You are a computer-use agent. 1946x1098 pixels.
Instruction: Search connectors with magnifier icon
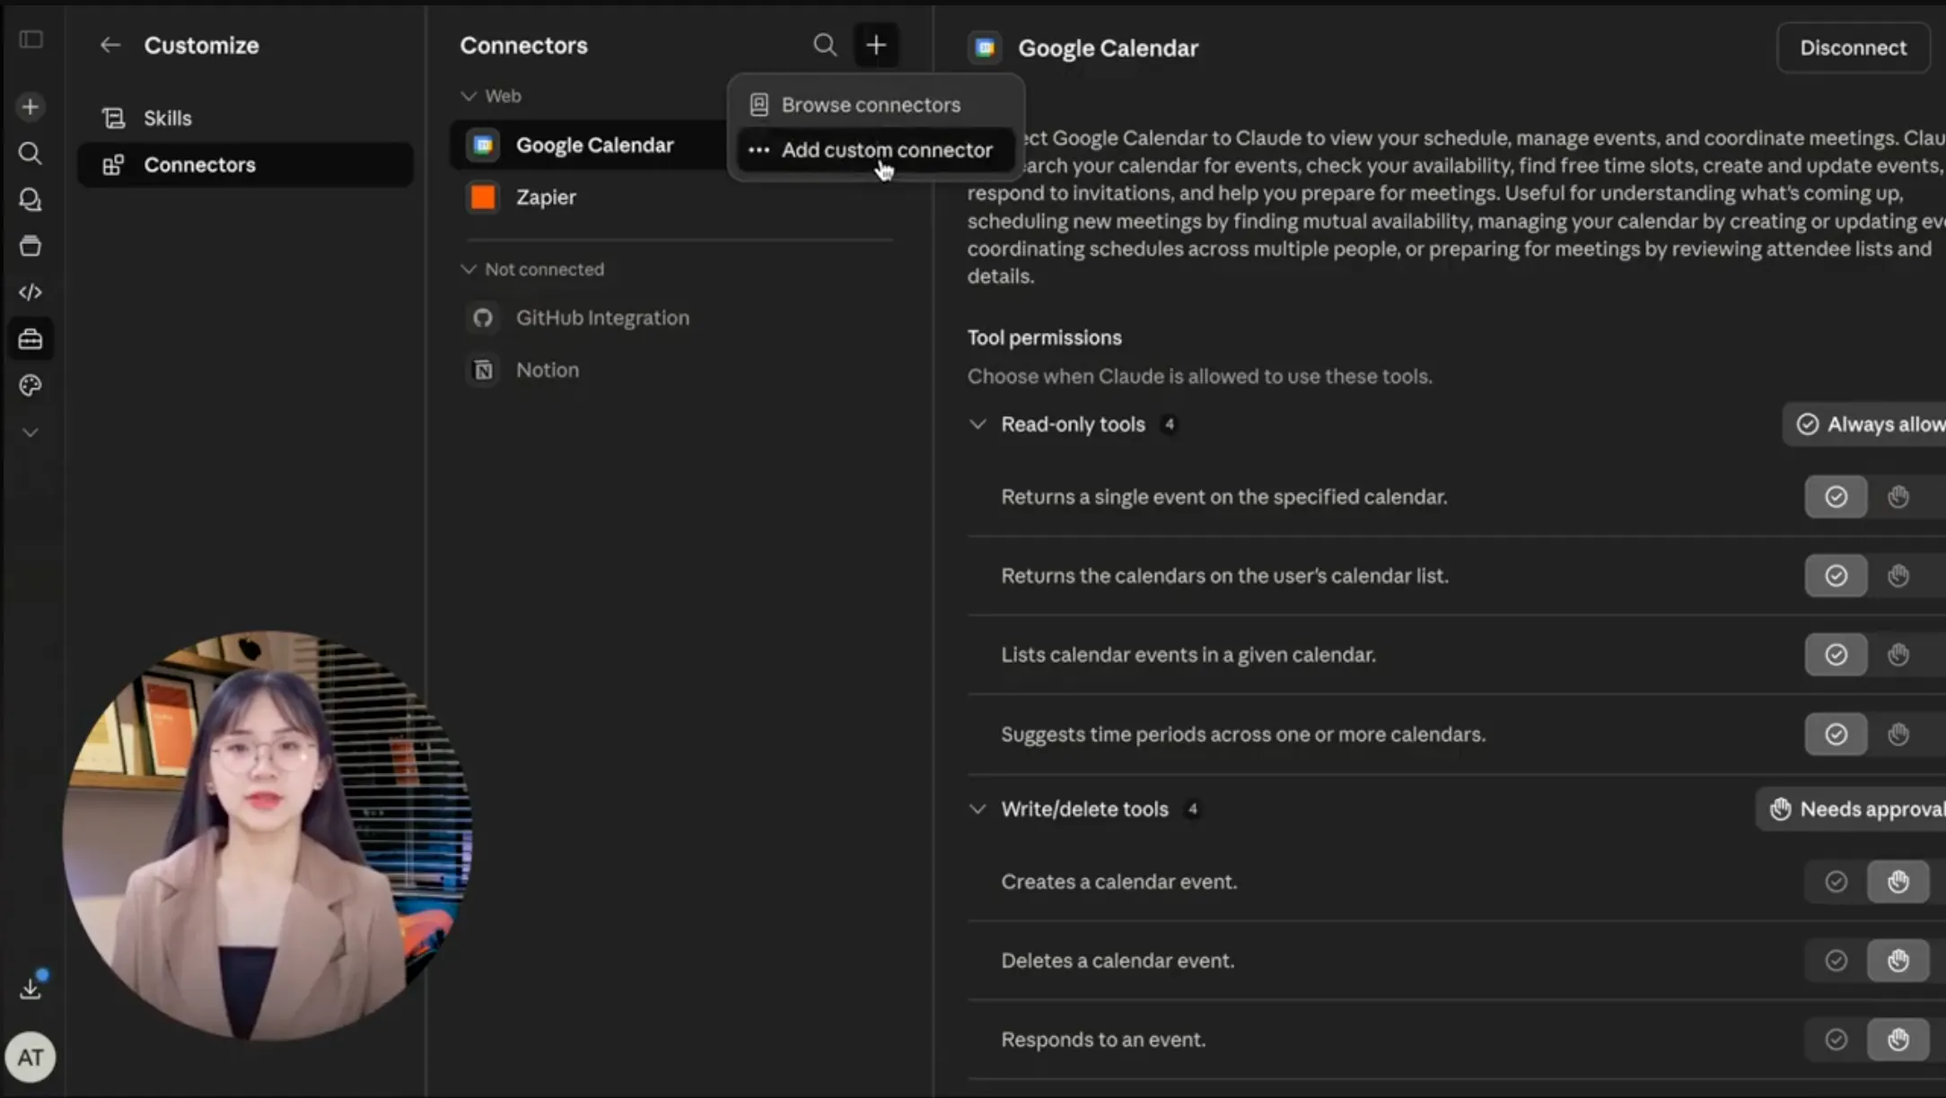coord(824,45)
